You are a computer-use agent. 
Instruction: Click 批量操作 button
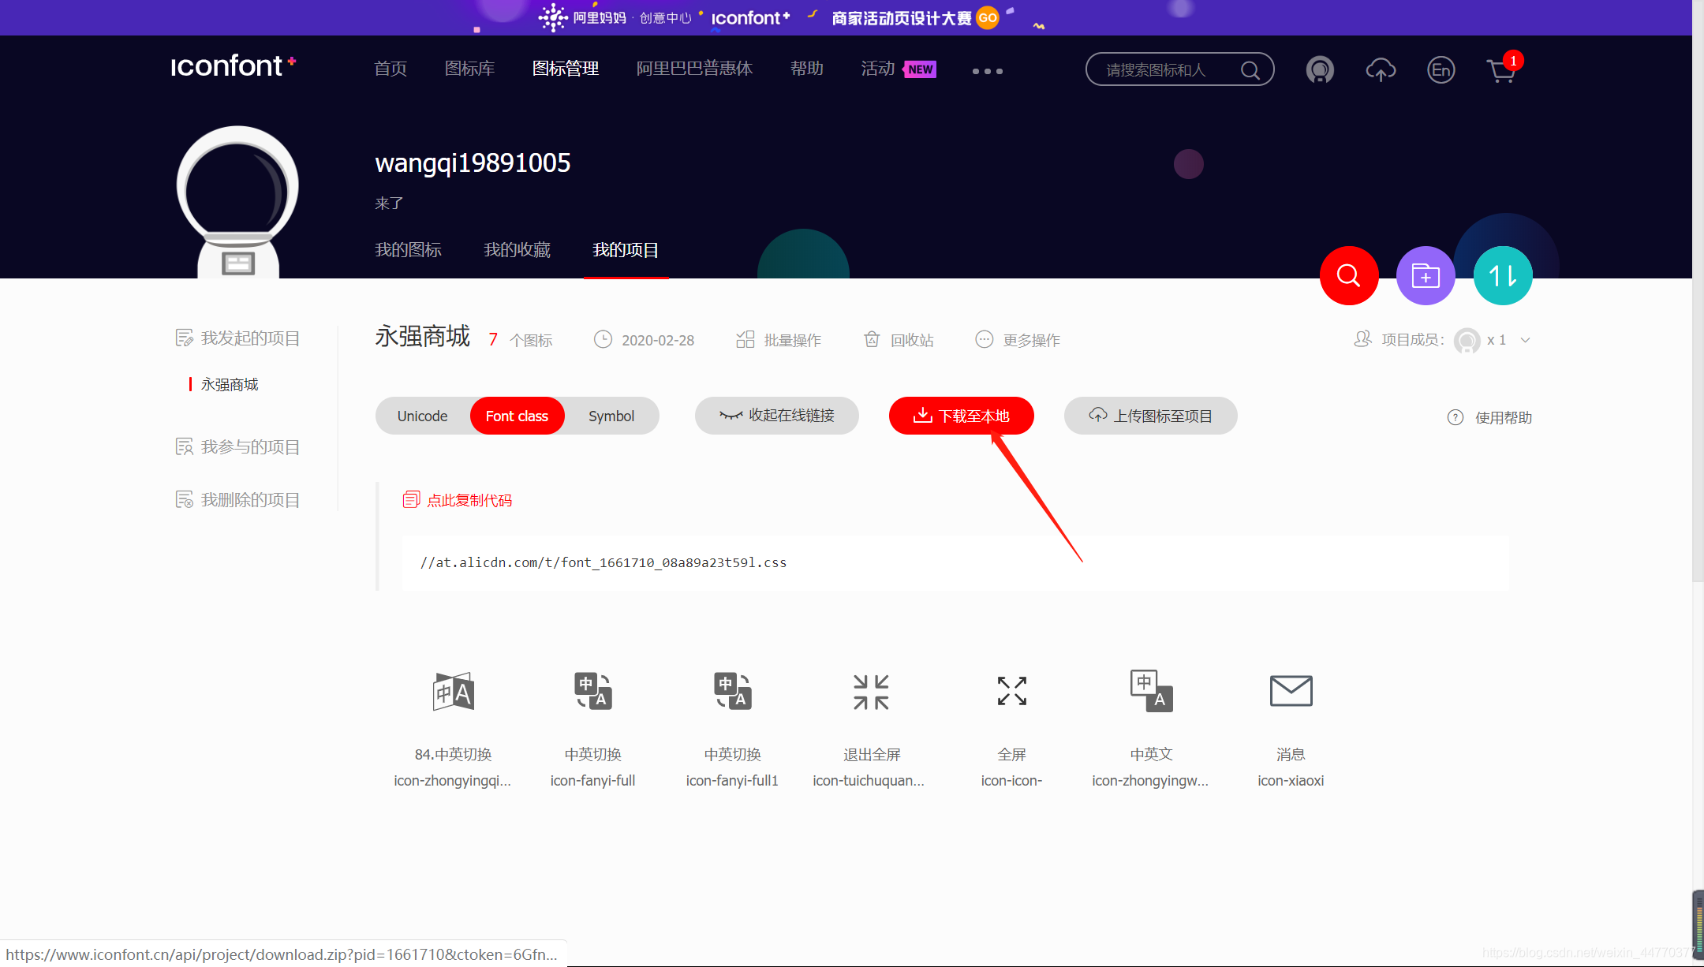[779, 340]
